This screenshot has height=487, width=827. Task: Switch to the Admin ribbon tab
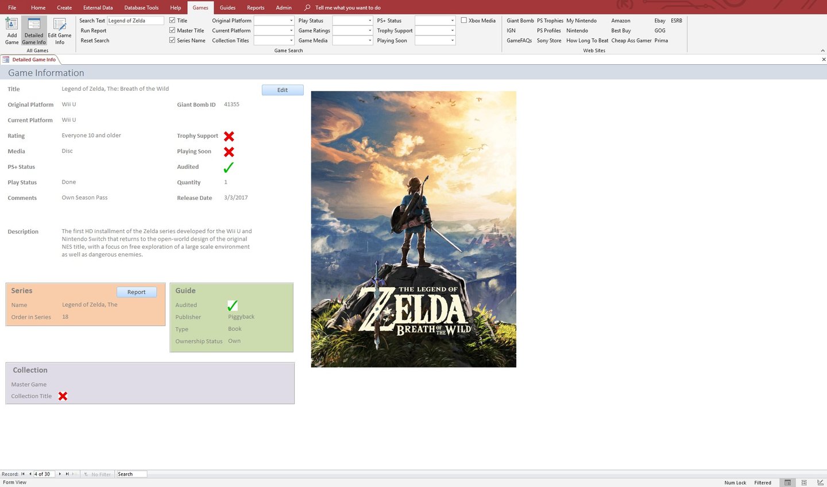[284, 7]
